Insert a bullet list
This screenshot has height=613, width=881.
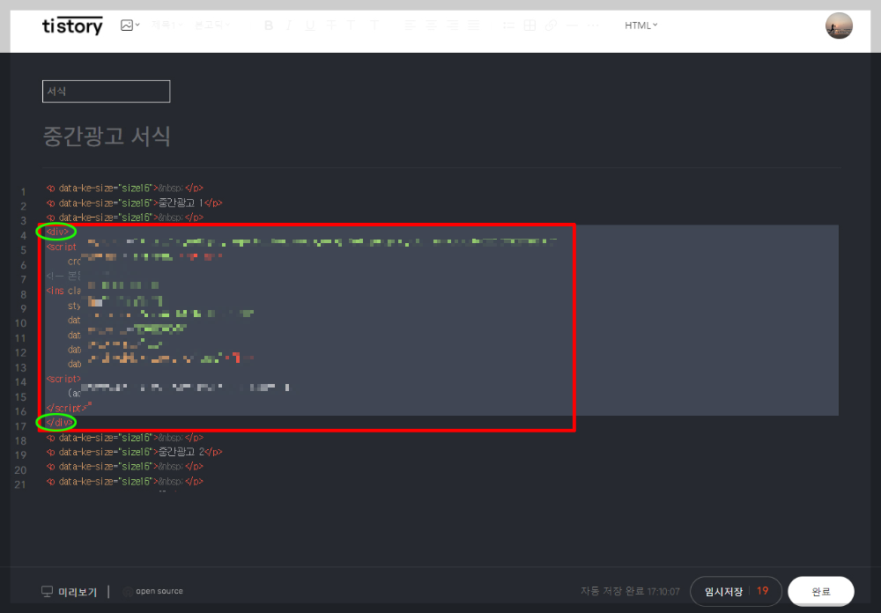coord(508,26)
